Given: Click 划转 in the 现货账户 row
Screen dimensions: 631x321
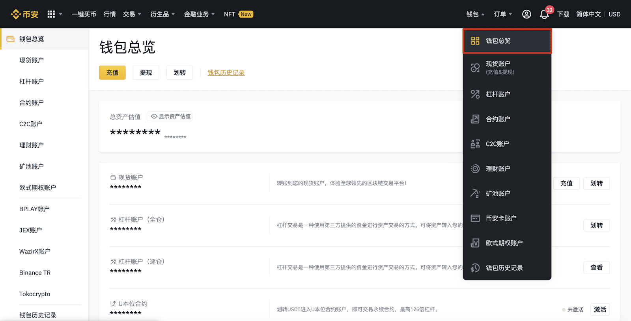Looking at the screenshot, I should click(x=597, y=183).
